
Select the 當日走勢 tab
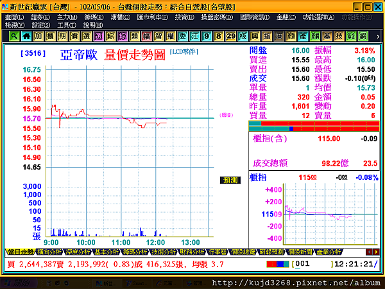(21, 252)
